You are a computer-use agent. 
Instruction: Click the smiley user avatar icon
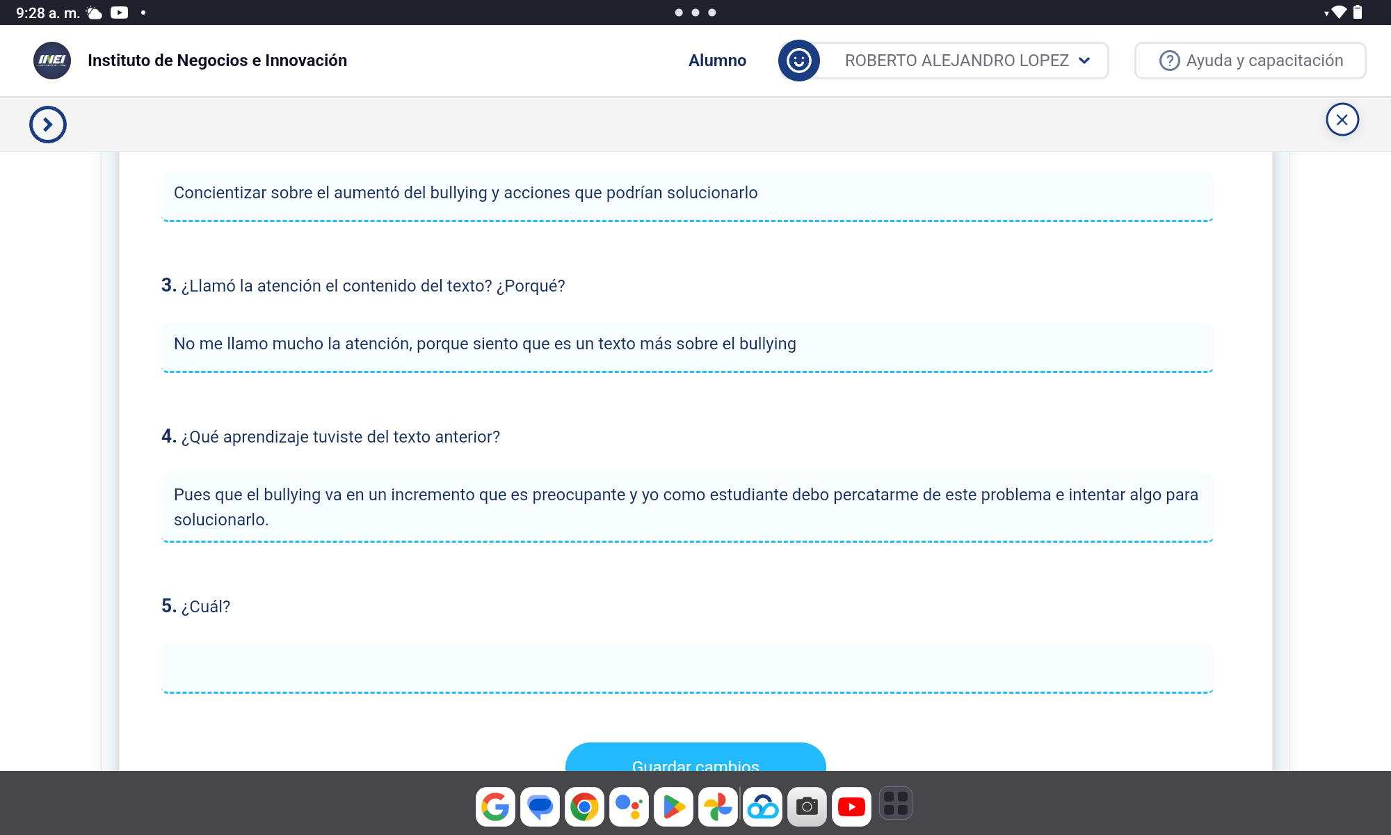tap(798, 61)
